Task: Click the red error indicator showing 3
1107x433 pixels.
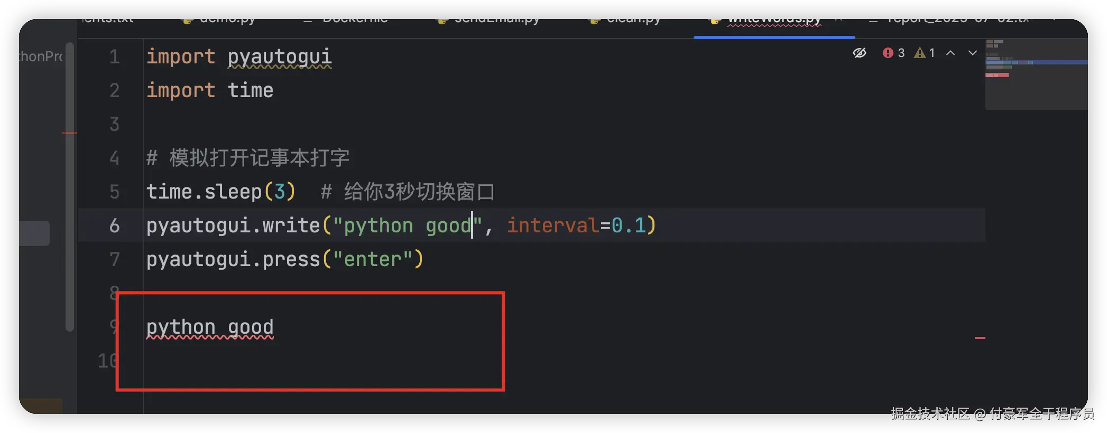Action: tap(893, 53)
